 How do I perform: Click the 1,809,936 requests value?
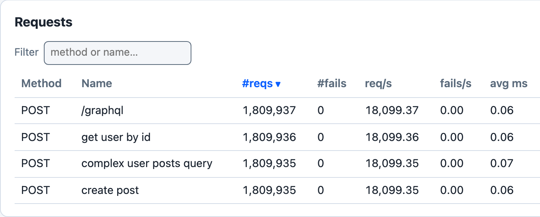coord(269,137)
